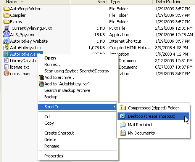195x162 pixels.
Task: Send to Compressed (zipped) Folder
Action: [x=153, y=108]
